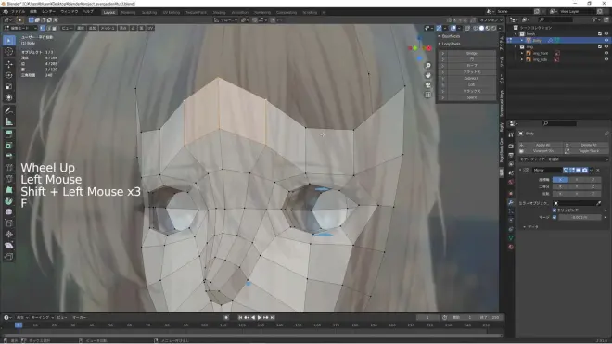
Task: Toggle the Clipping checkbox in Mirror modifier
Action: click(x=555, y=210)
